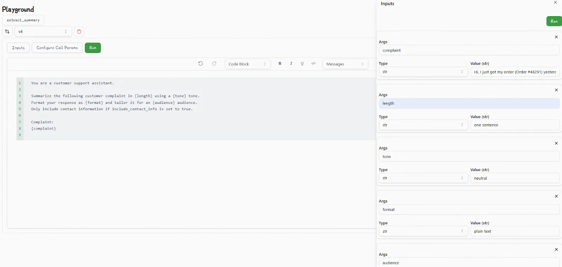Remove the length argument with its X
Screen dimensions: 562x267
point(556,90)
